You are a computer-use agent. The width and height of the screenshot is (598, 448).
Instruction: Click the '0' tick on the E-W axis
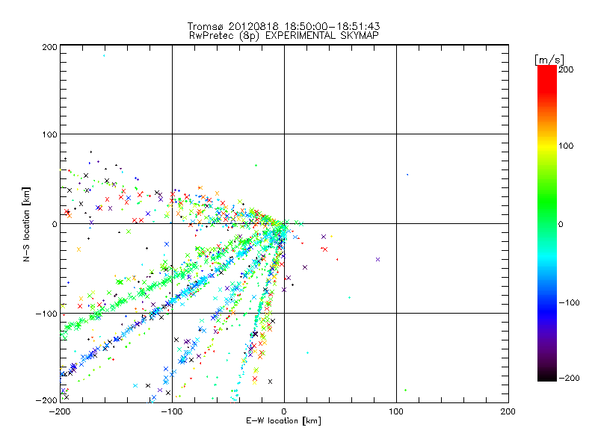(x=284, y=411)
